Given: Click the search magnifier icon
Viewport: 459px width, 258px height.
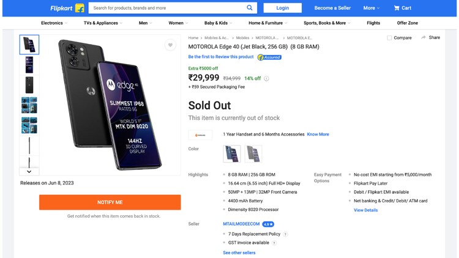Looking at the screenshot, I should pos(250,8).
